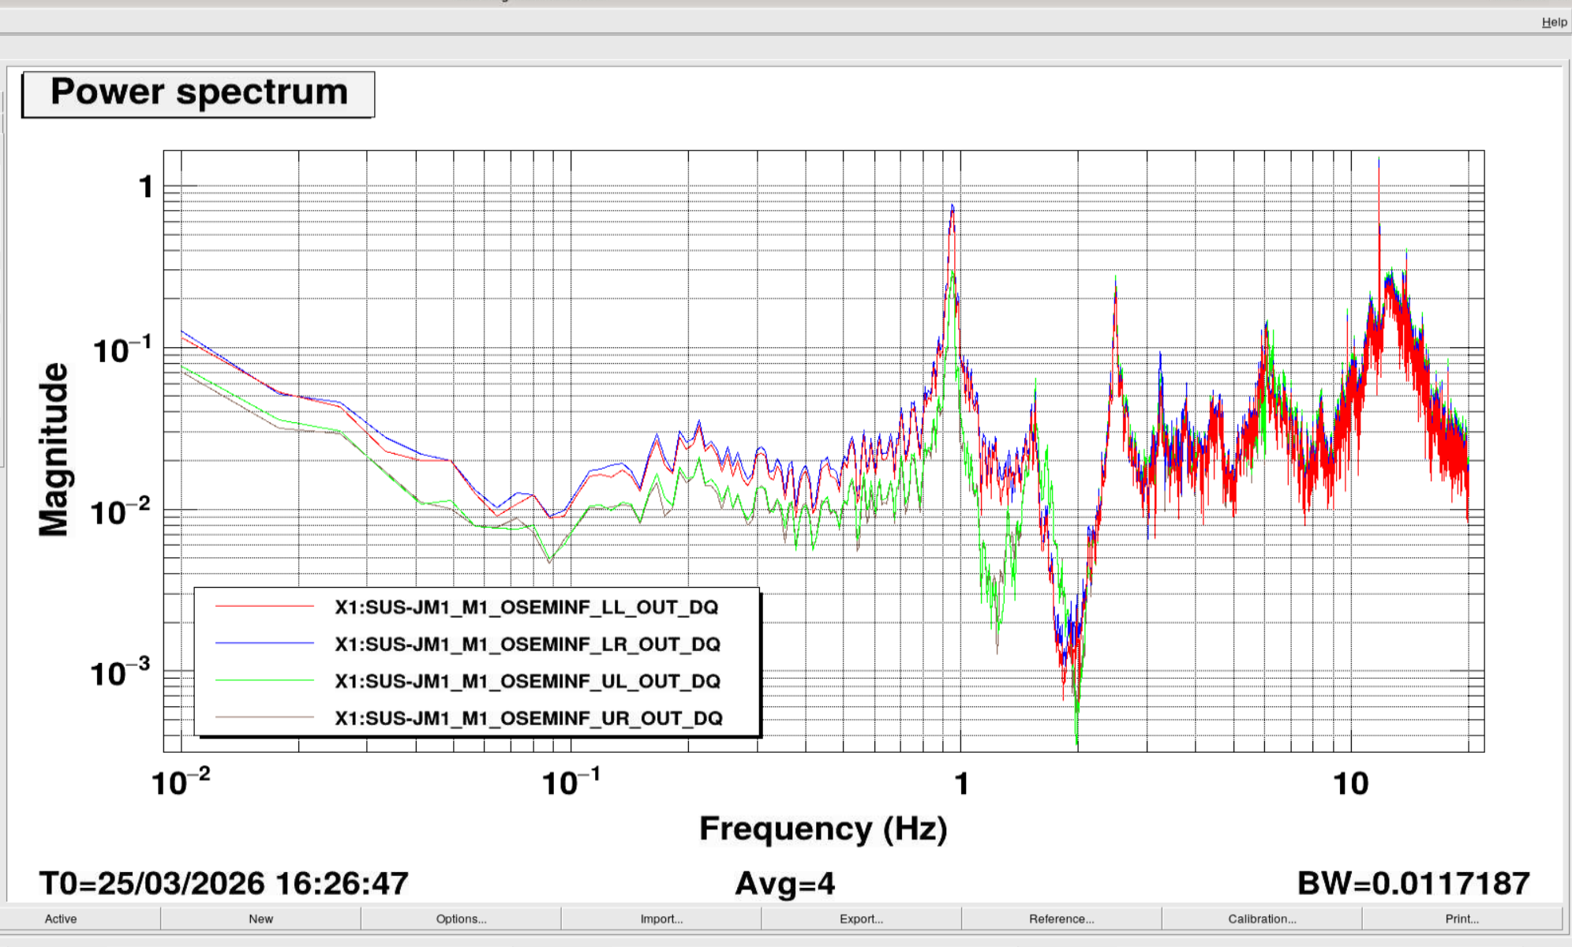Viewport: 1572px width, 947px height.
Task: Select the Power spectrum title box
Action: 198,94
